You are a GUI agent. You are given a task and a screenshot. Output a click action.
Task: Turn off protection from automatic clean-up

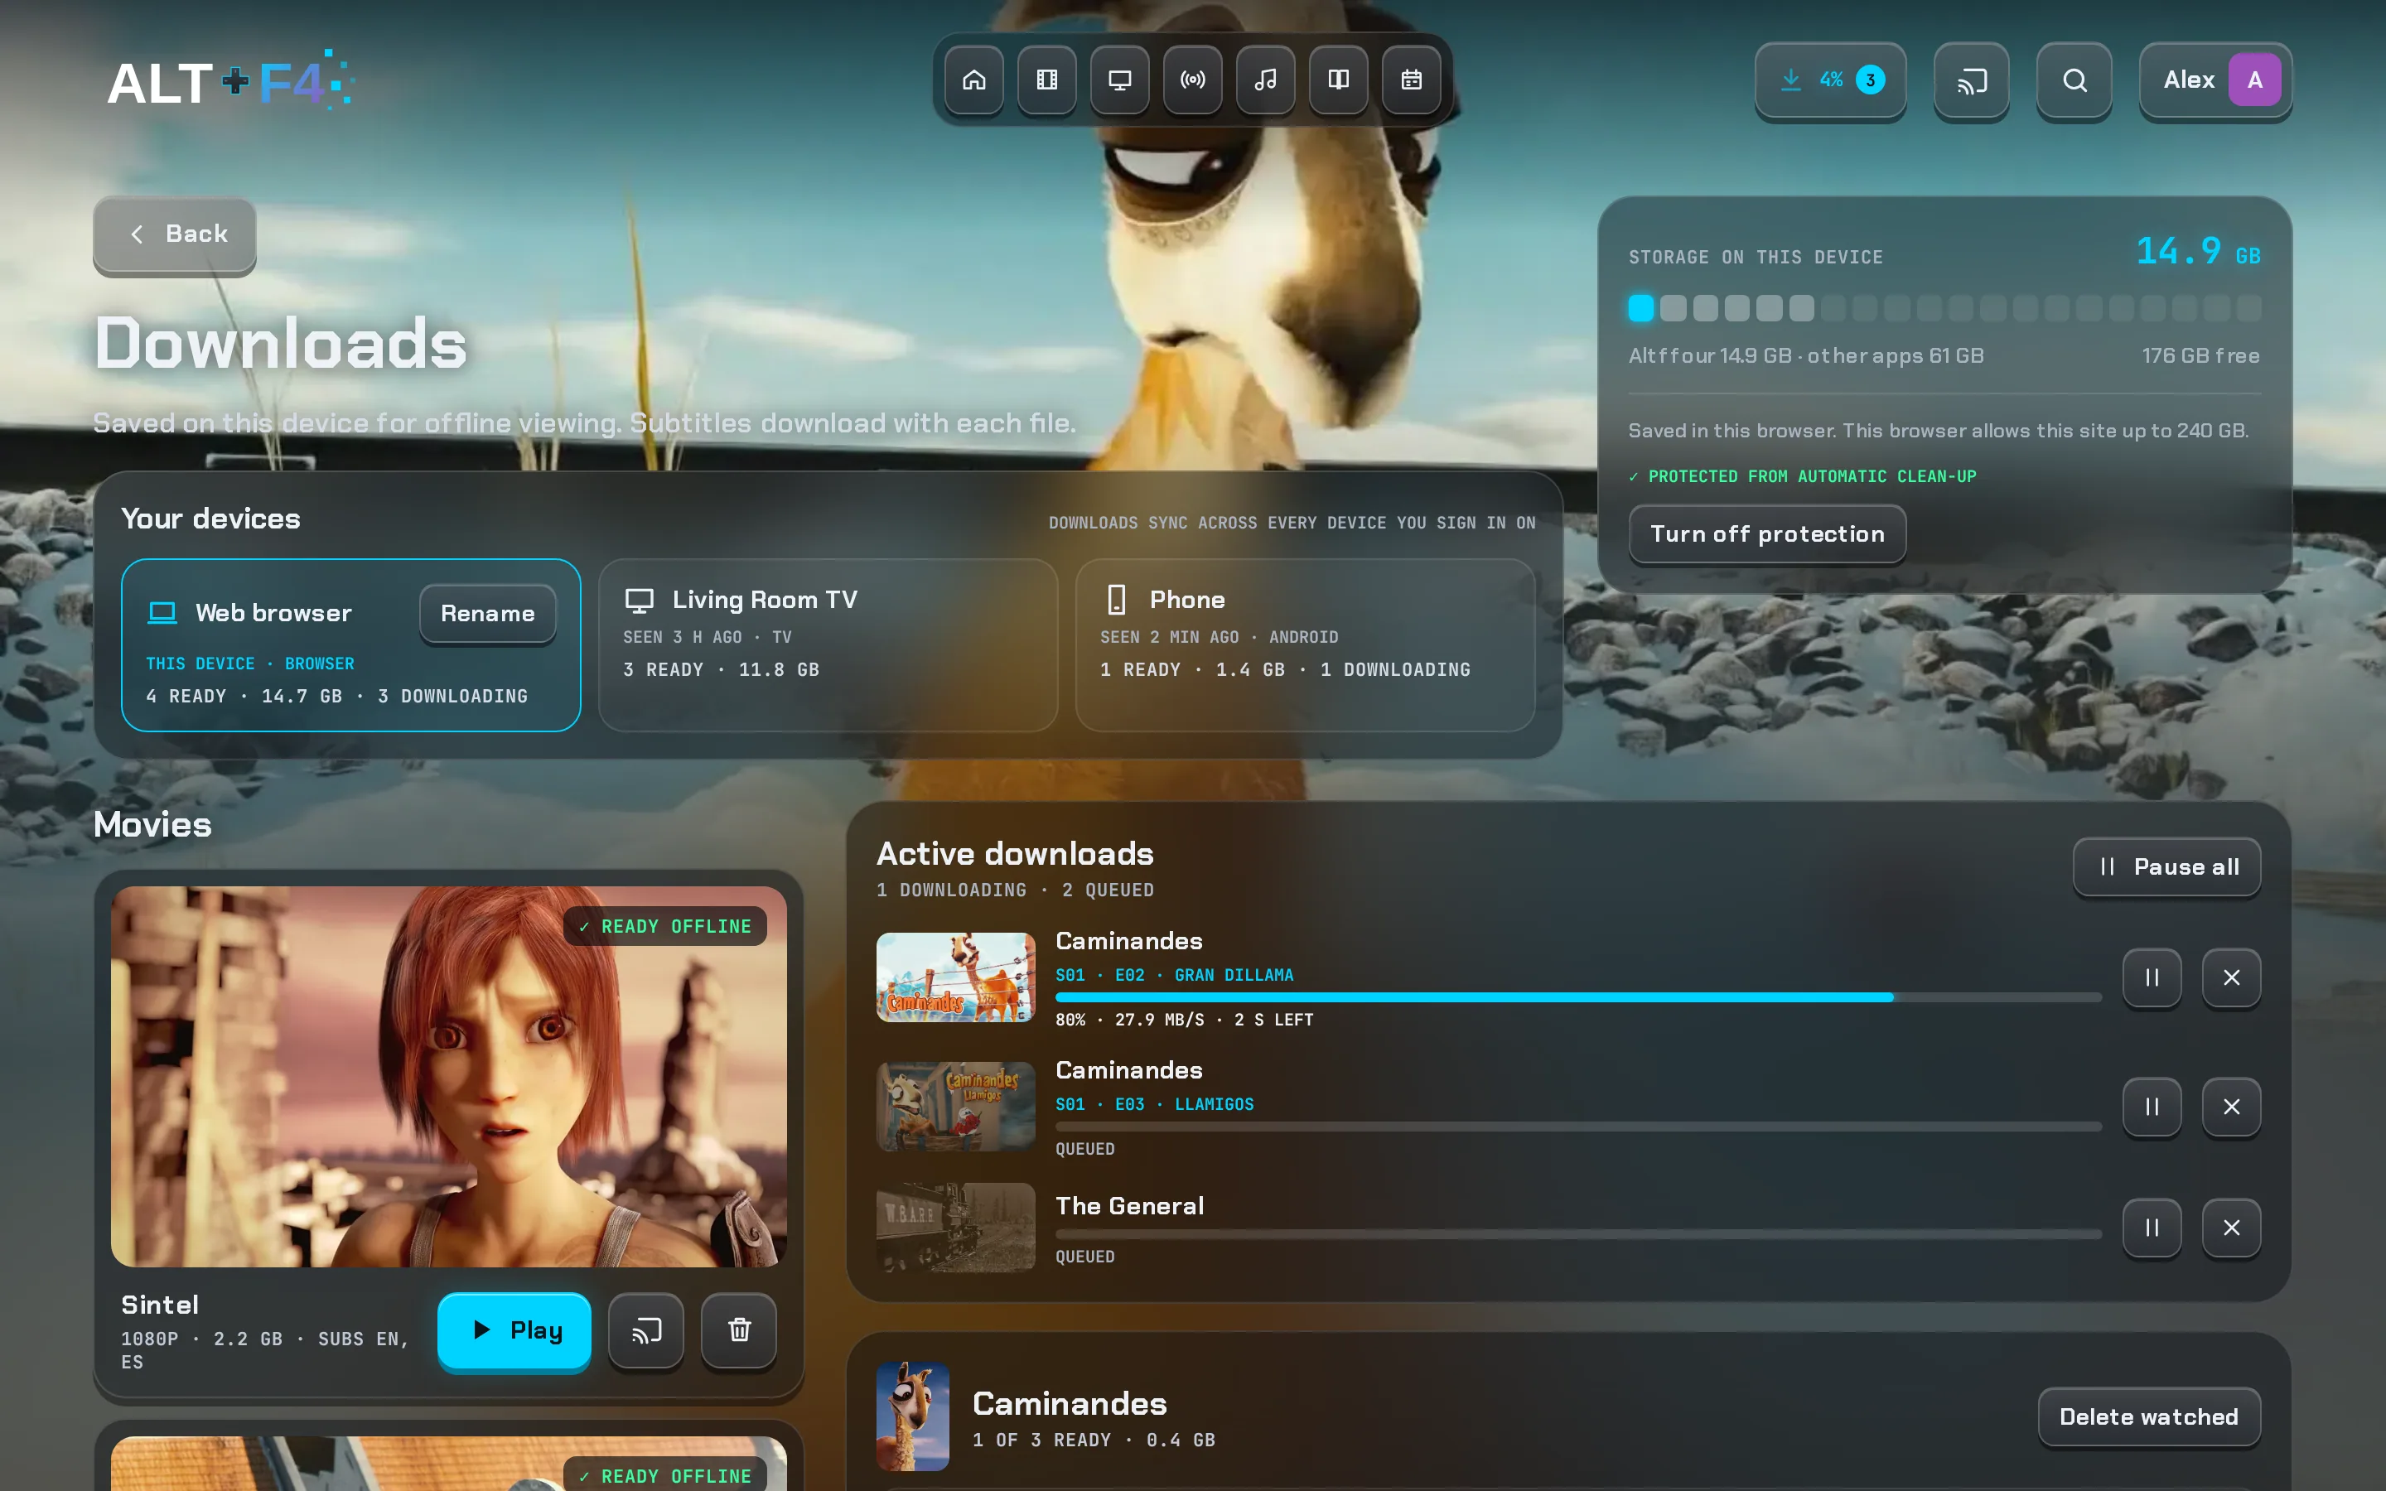point(1768,533)
